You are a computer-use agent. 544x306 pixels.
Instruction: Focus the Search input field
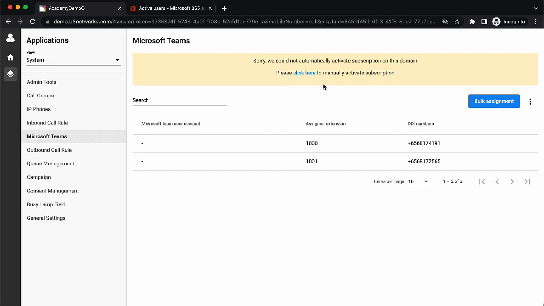180,100
